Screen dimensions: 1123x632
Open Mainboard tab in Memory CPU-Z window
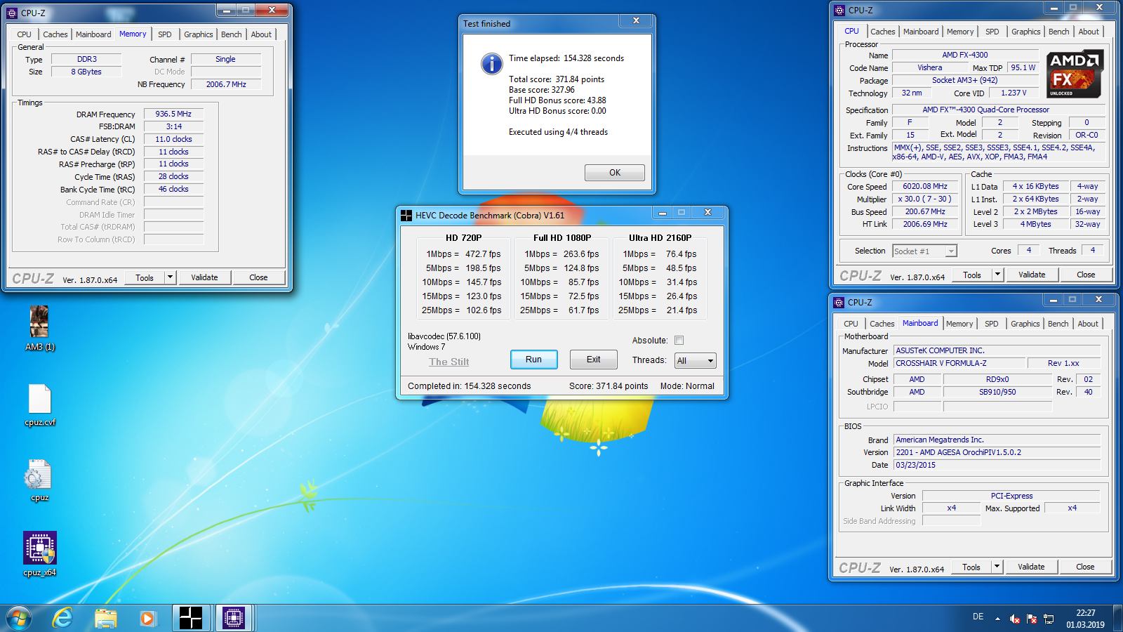point(93,34)
